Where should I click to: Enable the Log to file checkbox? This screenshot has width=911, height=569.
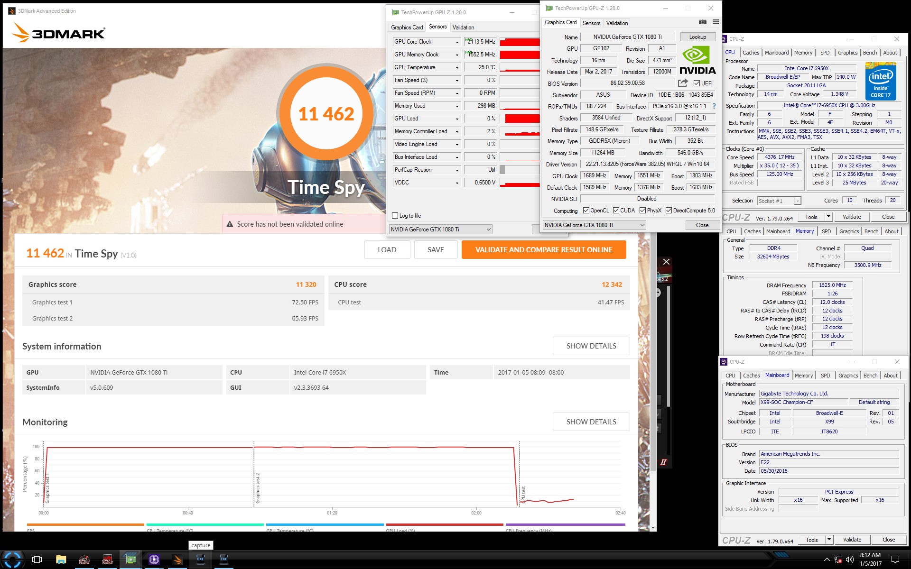coord(395,216)
